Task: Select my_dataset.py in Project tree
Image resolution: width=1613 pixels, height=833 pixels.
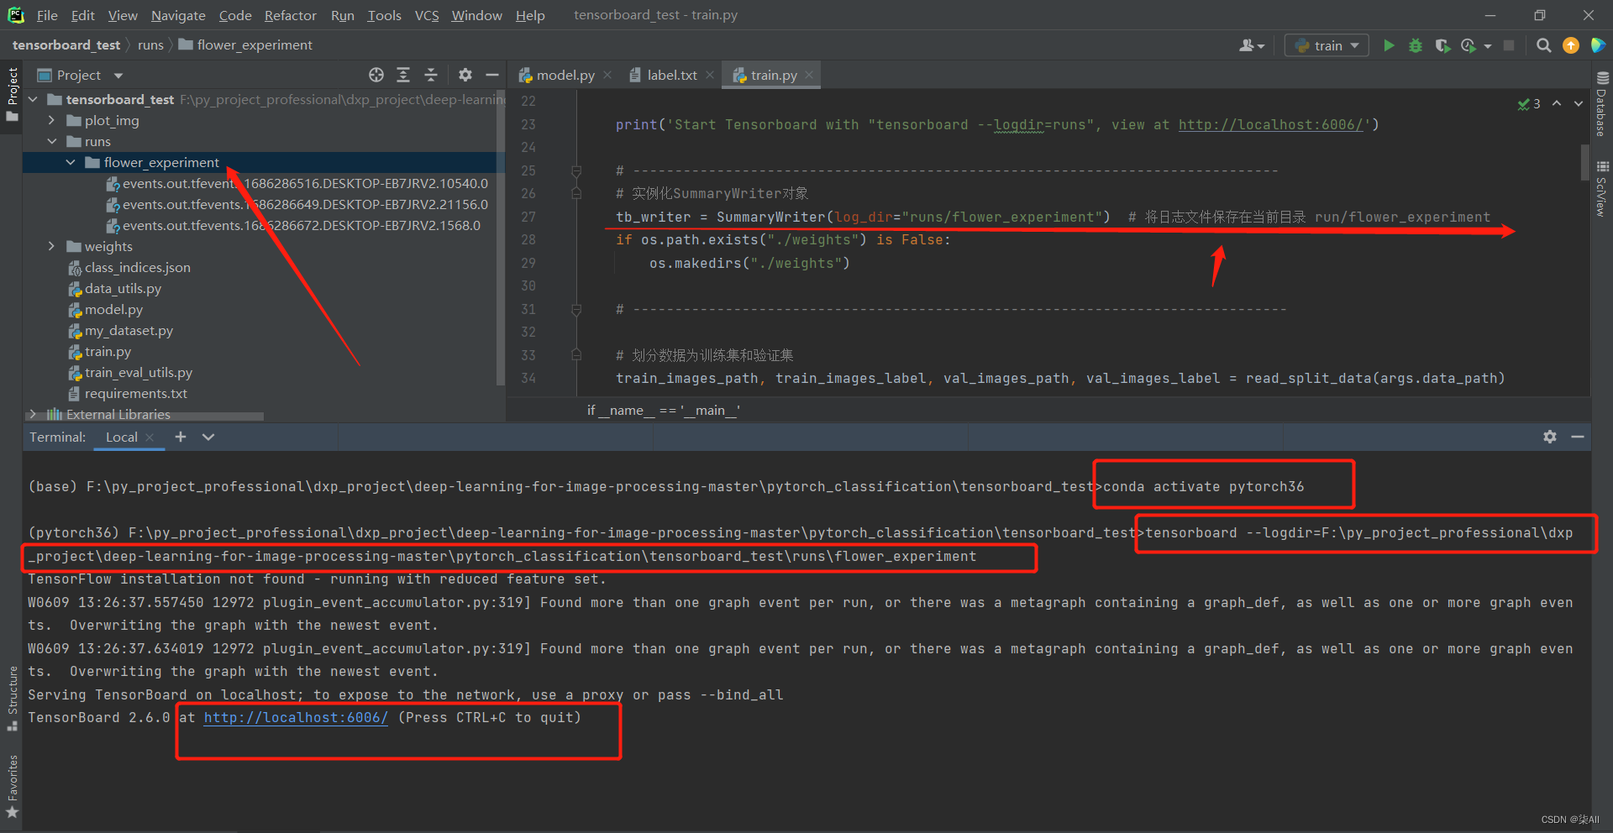Action: [x=129, y=330]
